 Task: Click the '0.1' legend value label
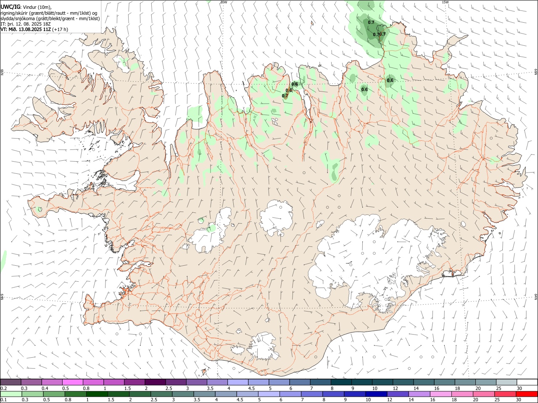point(4,400)
